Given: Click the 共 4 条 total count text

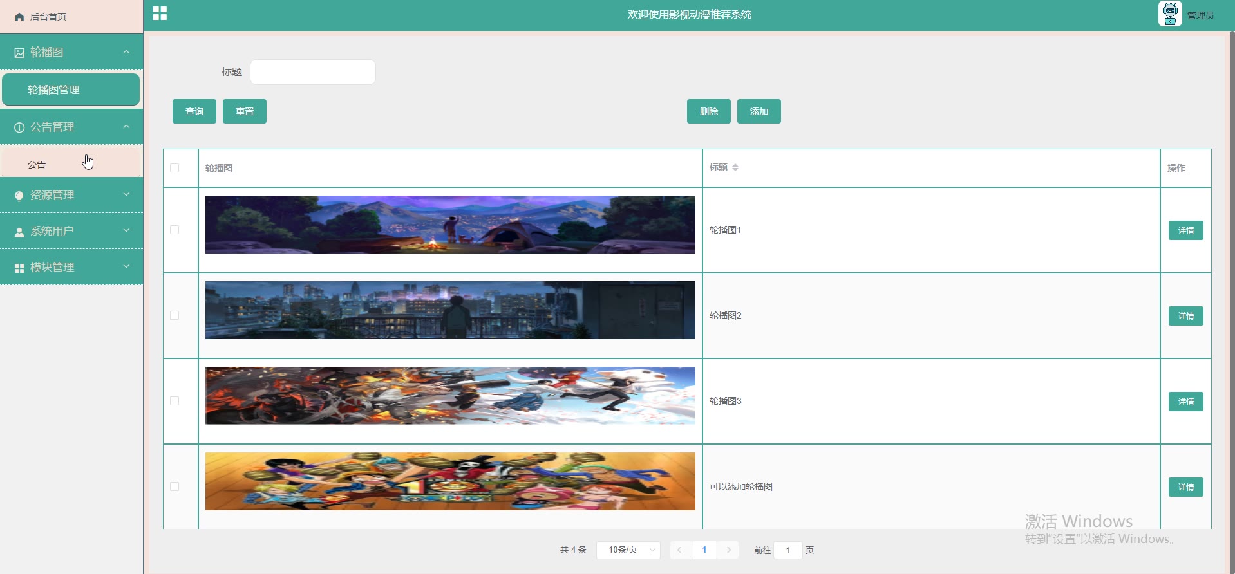Looking at the screenshot, I should pyautogui.click(x=573, y=550).
